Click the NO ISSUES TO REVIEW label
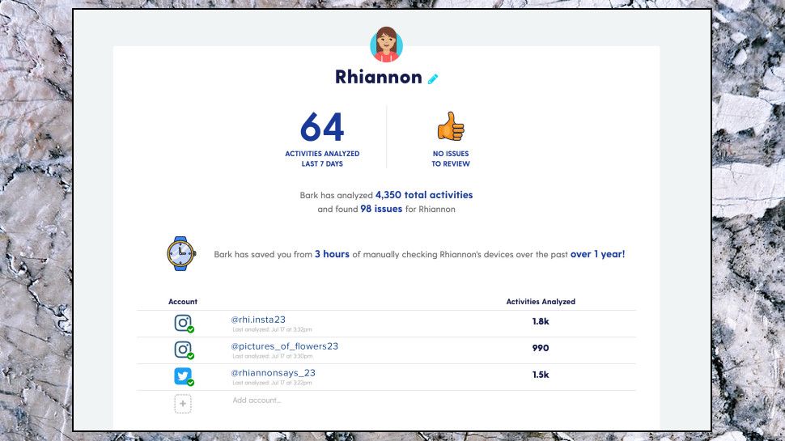The image size is (785, 441). (x=451, y=159)
